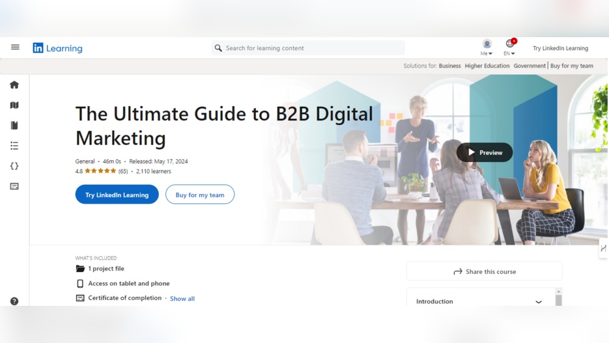Open the hamburger navigation menu
Viewport: 609px width, 343px height.
coord(15,47)
